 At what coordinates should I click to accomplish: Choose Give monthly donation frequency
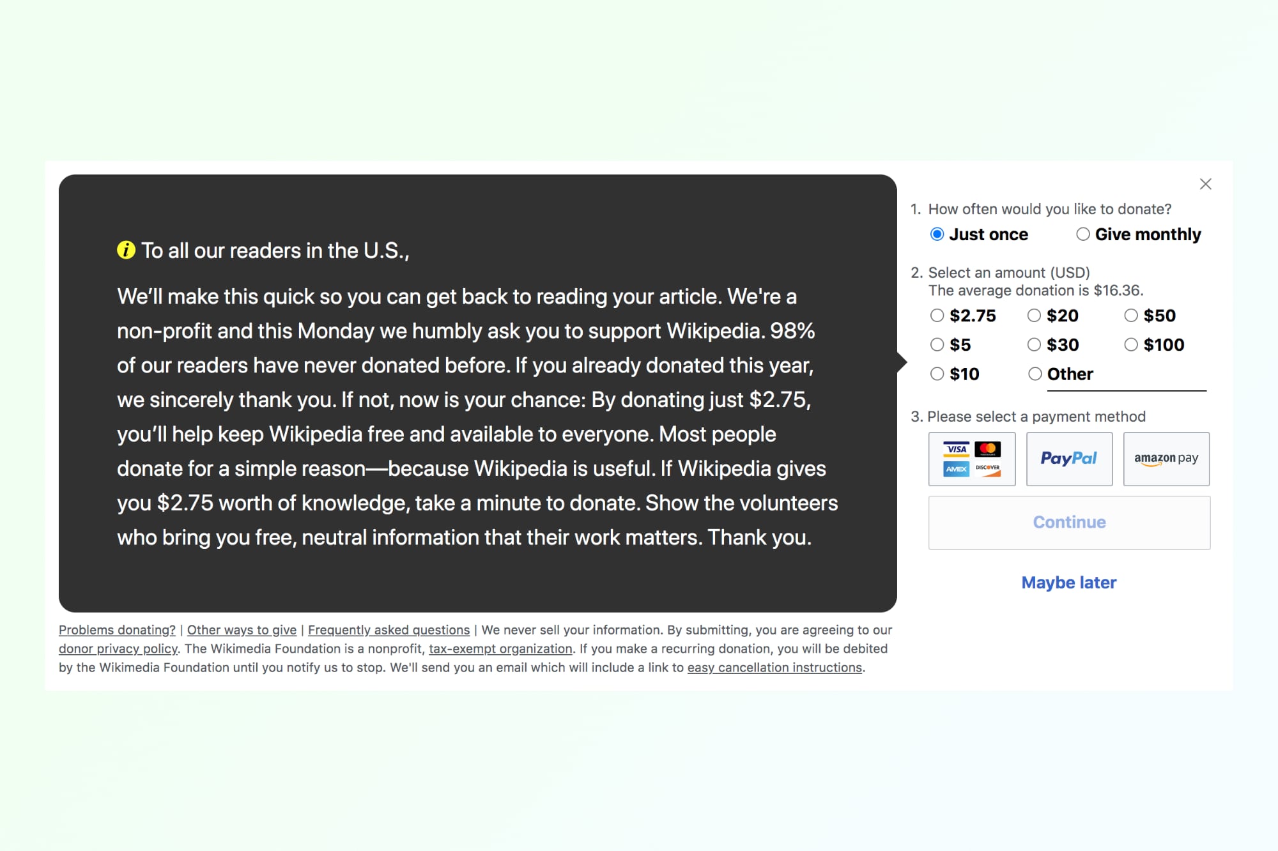(x=1083, y=234)
